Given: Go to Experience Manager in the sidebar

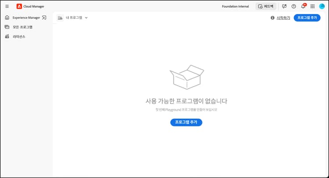Looking at the screenshot, I should tap(26, 18).
